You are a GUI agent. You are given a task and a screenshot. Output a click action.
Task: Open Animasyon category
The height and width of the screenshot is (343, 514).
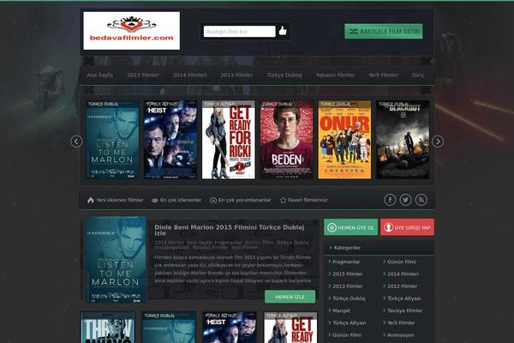[401, 334]
